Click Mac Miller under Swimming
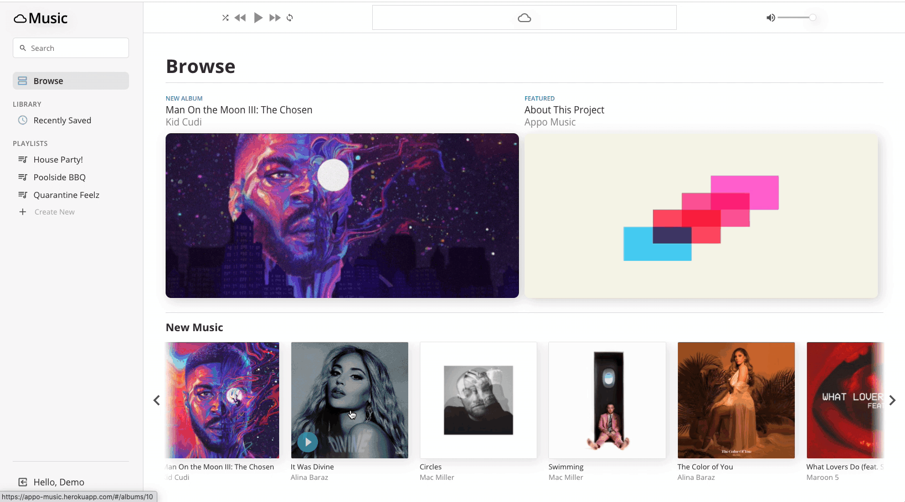 tap(566, 478)
